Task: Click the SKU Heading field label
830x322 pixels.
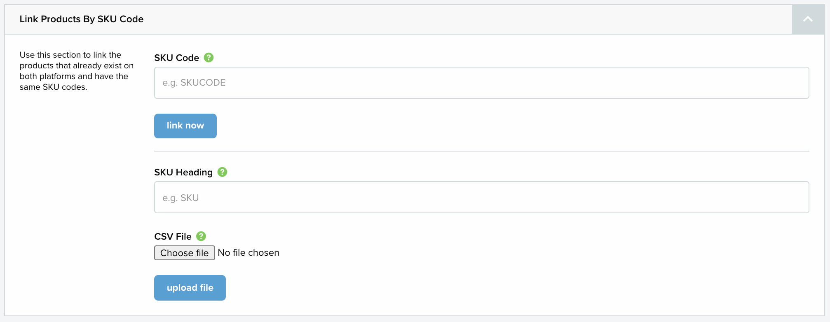Action: coord(183,173)
